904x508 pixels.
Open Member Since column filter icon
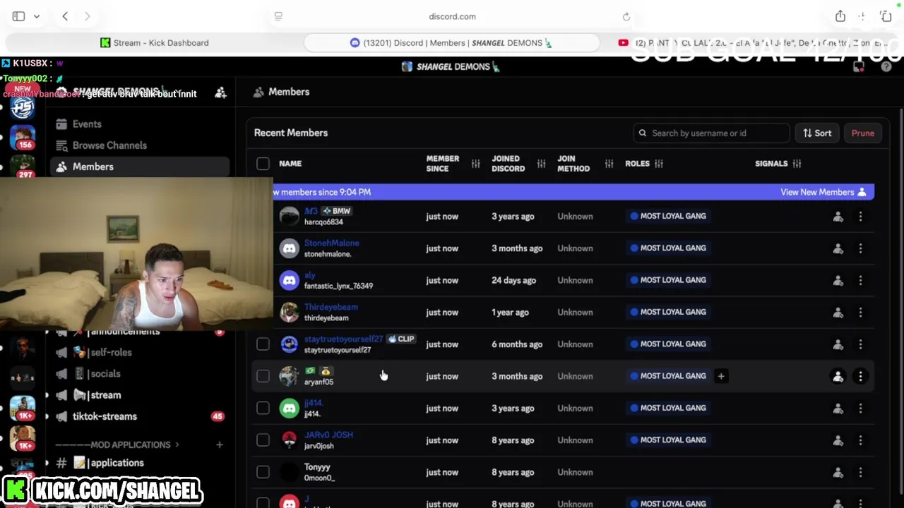coord(475,164)
